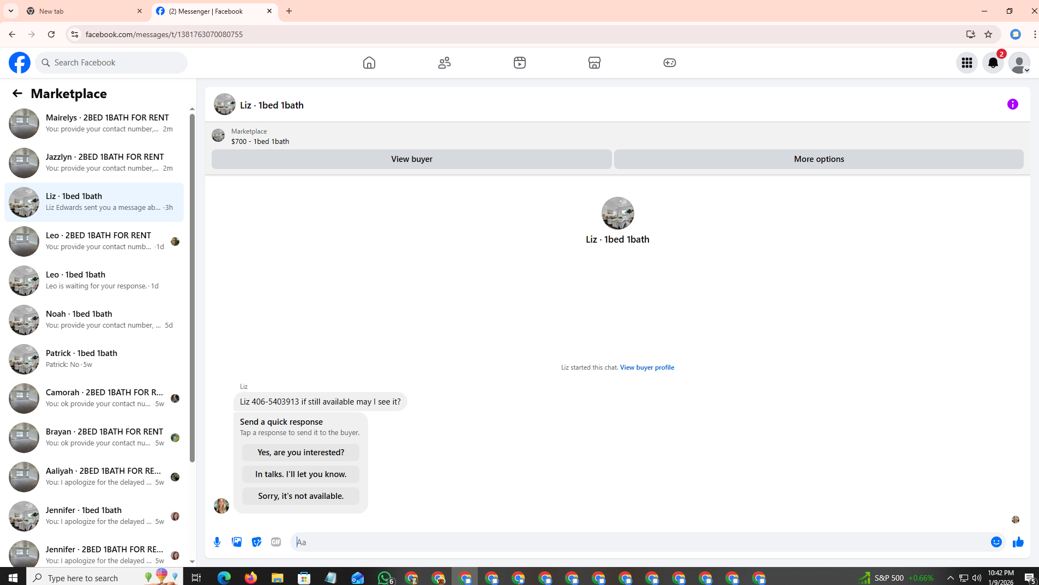Open the Jennifer 1bed 1bath conversation
The height and width of the screenshot is (585, 1039).
coord(94,516)
